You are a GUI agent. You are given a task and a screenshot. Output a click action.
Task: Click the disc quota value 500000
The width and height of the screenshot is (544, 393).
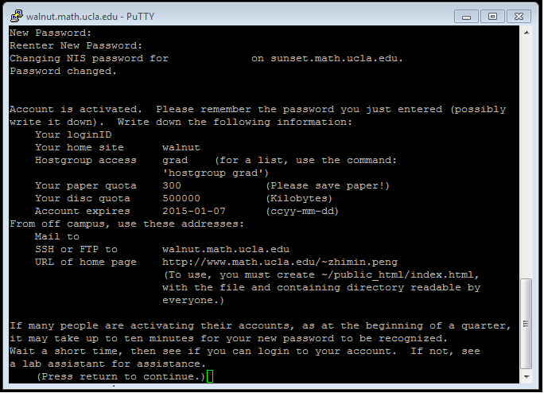181,198
